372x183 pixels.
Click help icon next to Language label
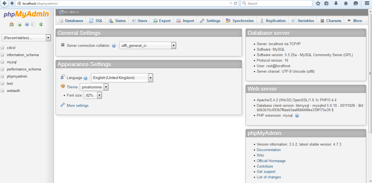tap(86, 78)
